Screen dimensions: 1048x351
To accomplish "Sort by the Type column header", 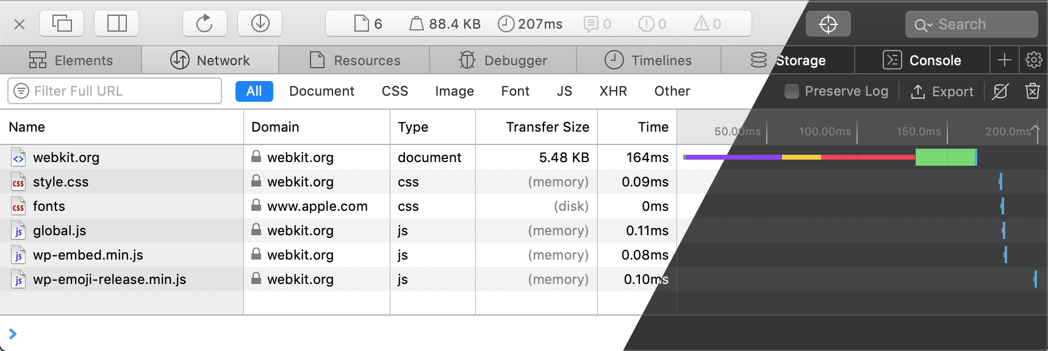I will (432, 127).
